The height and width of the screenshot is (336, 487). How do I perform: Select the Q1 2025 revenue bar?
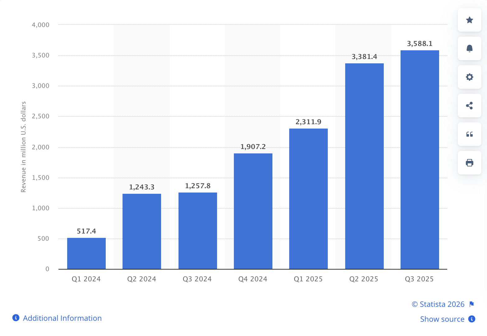coord(308,199)
